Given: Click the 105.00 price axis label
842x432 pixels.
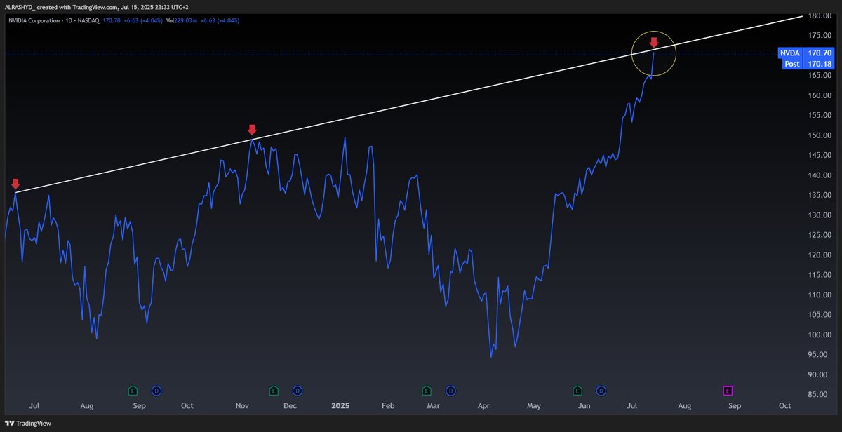Looking at the screenshot, I should 820,315.
